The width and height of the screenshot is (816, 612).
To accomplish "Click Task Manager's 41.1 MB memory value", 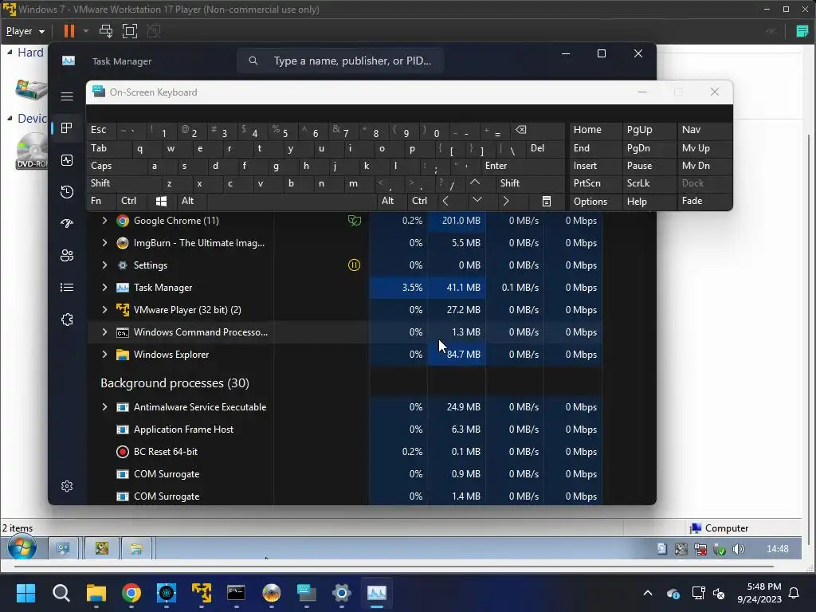I will [x=463, y=287].
